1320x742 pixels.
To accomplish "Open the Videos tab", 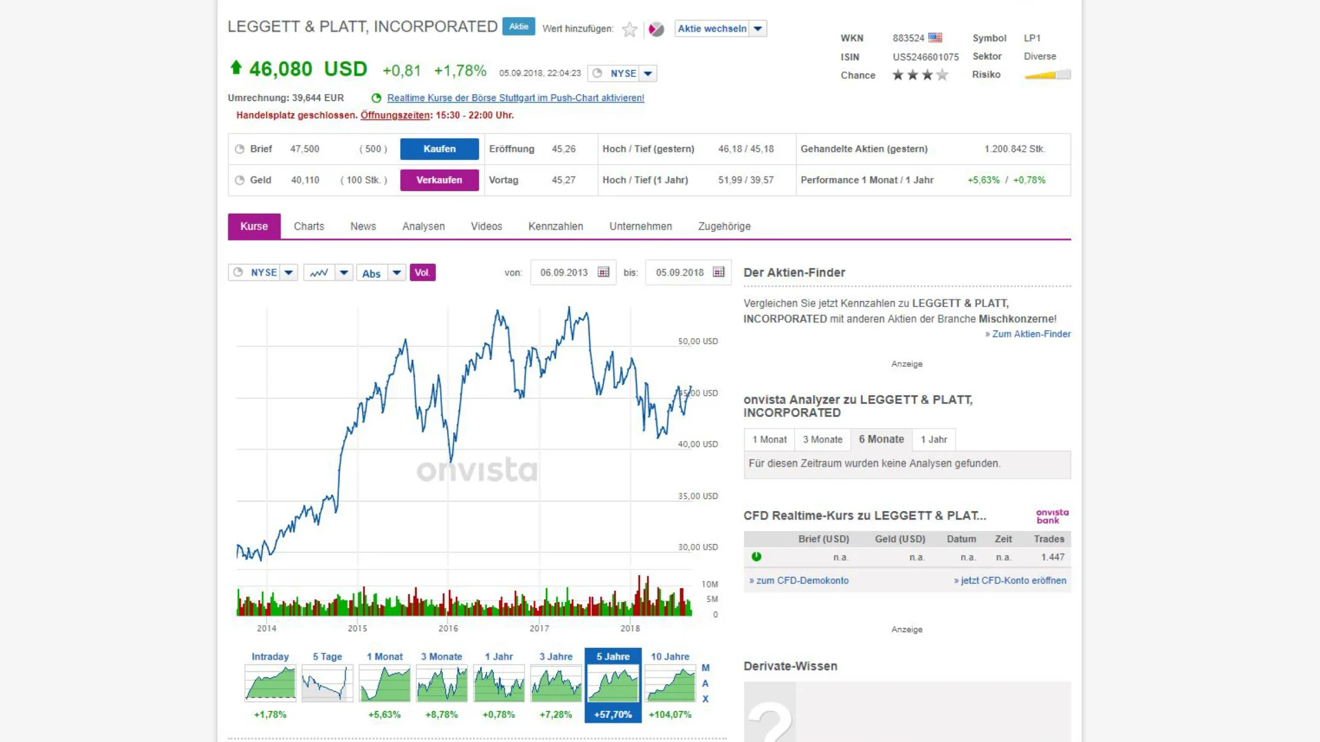I will tap(486, 226).
